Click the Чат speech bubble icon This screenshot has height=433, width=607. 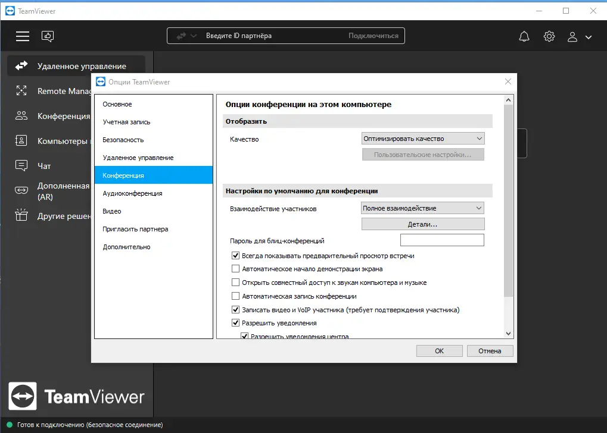[x=21, y=165]
